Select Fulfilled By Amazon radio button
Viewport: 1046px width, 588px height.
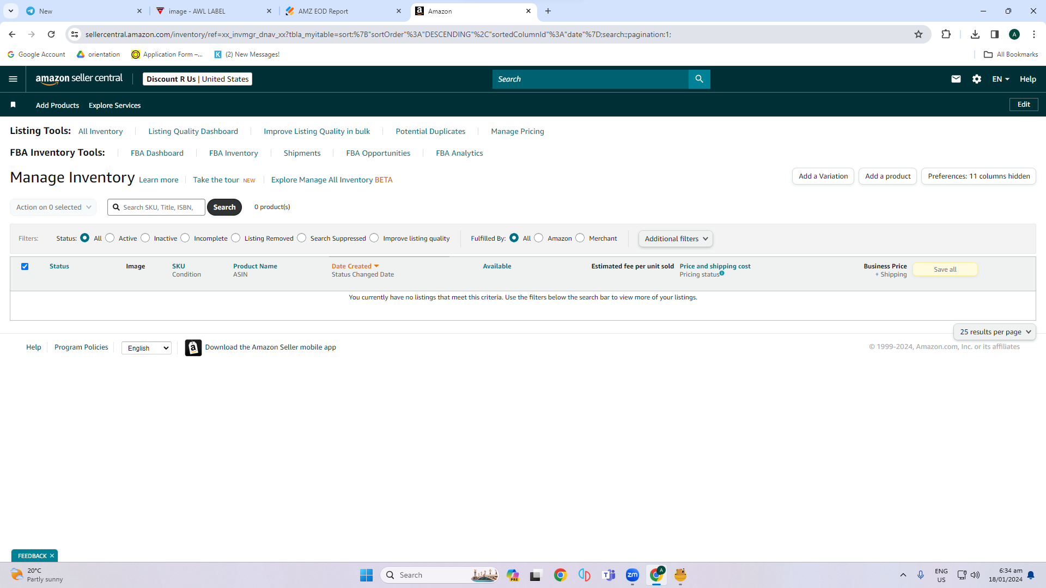(x=539, y=238)
